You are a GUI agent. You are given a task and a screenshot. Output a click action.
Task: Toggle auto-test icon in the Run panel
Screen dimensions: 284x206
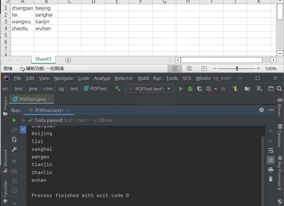pyautogui.click(x=14, y=140)
